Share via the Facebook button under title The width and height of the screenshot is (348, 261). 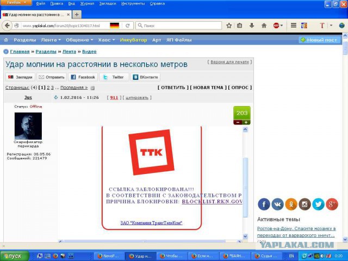click(x=83, y=77)
